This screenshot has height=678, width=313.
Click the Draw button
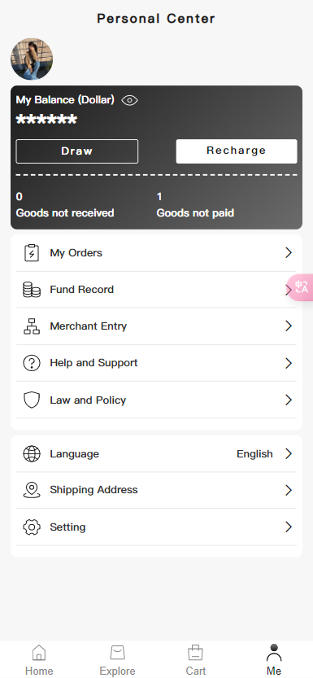pos(77,151)
